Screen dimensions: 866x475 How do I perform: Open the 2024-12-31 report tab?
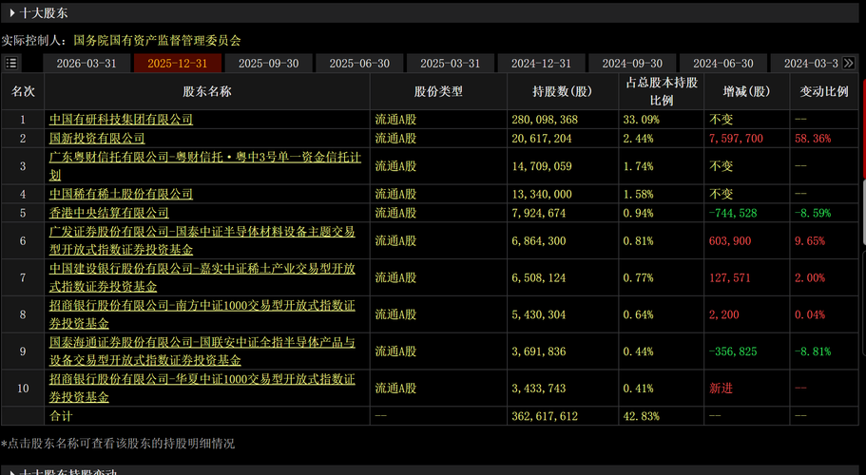click(541, 64)
